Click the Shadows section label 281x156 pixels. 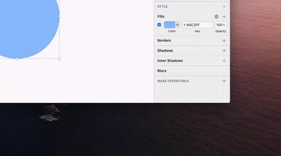click(x=165, y=51)
